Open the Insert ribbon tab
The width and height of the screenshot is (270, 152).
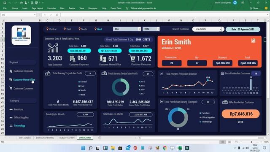(25, 8)
